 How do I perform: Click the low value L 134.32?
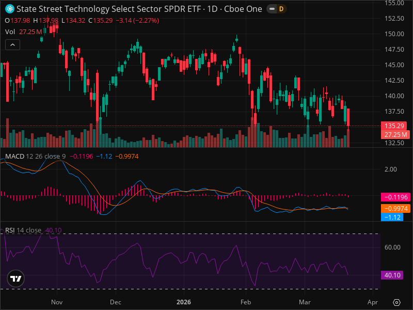tap(73, 21)
